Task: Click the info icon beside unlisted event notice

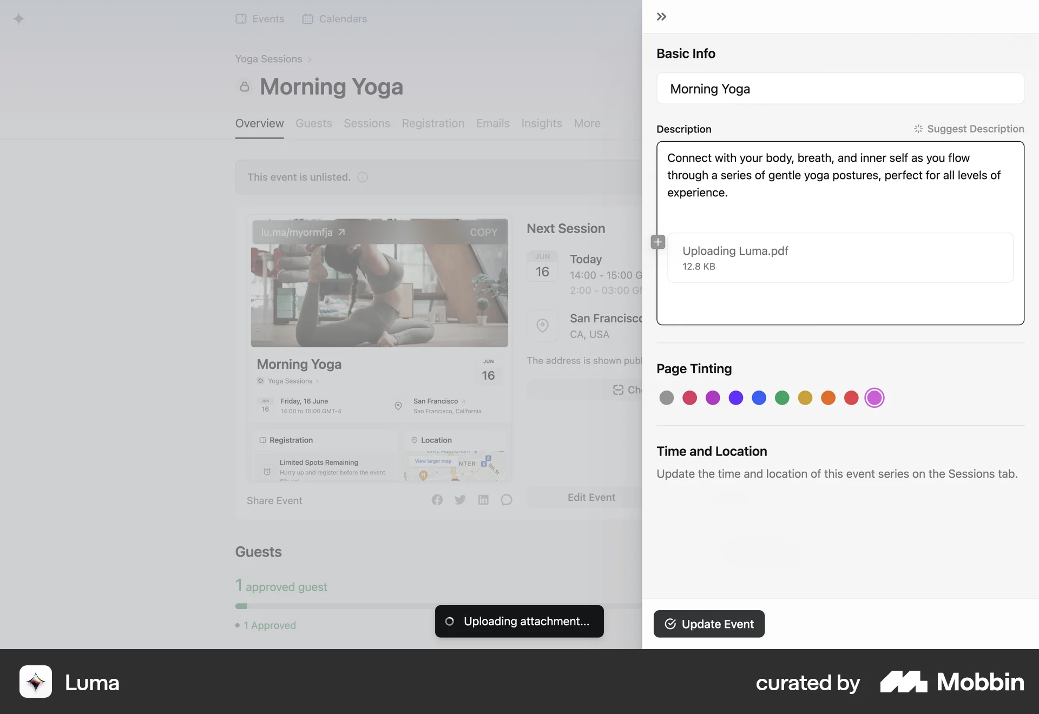Action: pyautogui.click(x=363, y=177)
